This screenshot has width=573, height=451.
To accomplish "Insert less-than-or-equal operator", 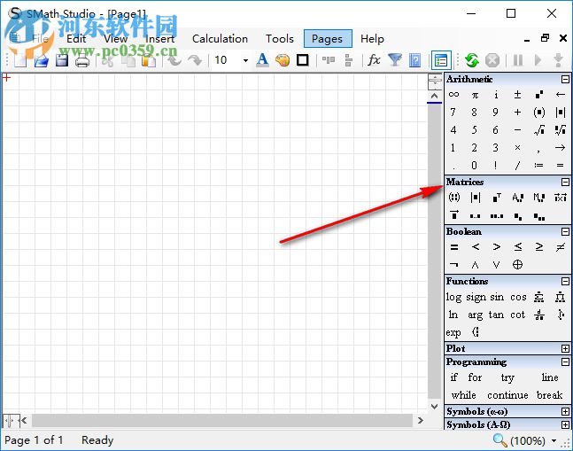I will click(x=518, y=247).
